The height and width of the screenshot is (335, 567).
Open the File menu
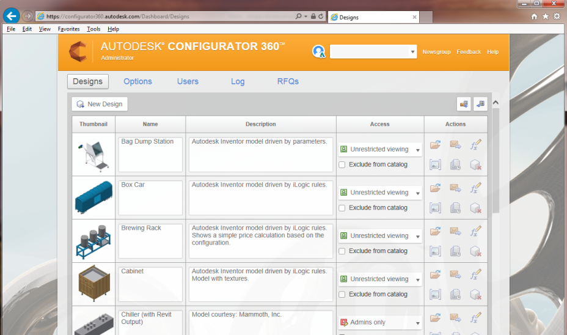11,29
